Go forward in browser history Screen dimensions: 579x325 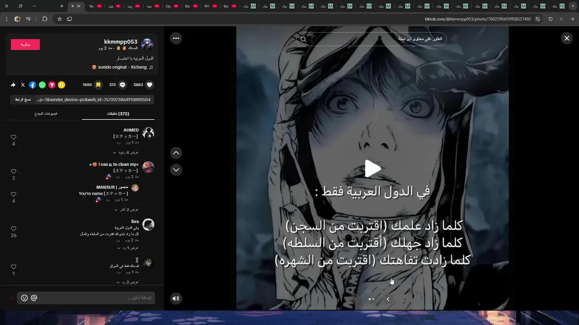pos(561,19)
